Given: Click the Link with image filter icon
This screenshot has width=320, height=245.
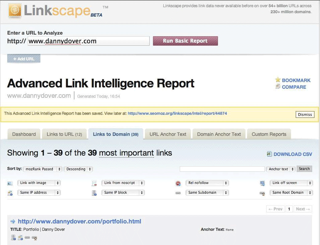Looking at the screenshot, I should pyautogui.click(x=10, y=183).
